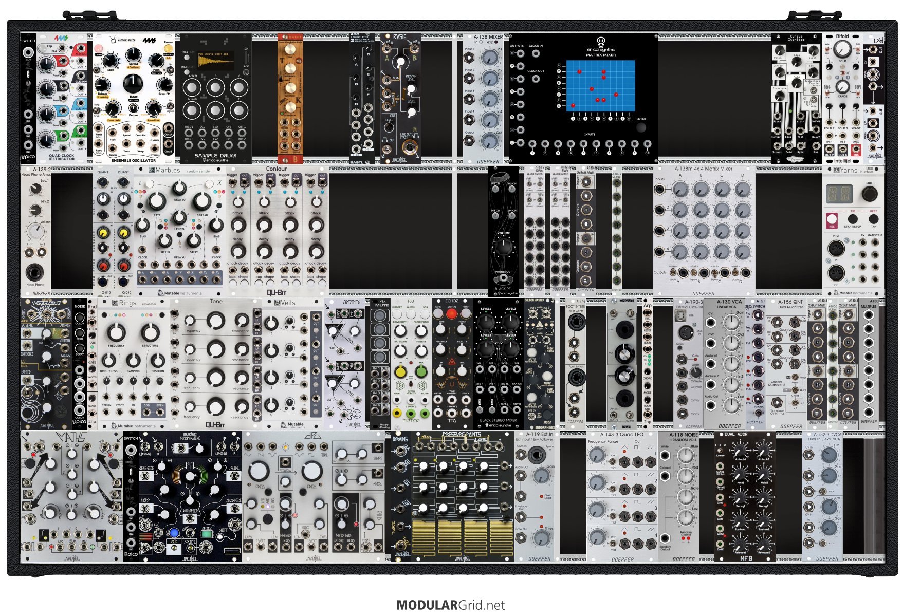
Task: Click the ENTER button on Erica Matrix Mixer
Action: [641, 127]
